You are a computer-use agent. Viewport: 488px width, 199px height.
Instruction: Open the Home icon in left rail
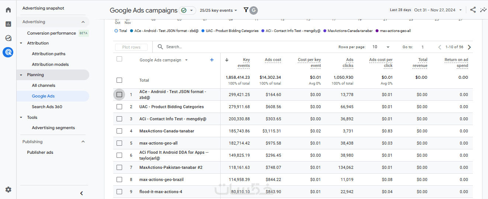pos(8,10)
